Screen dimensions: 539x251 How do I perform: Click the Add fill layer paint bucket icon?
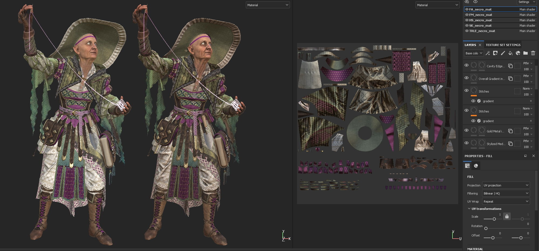pos(510,53)
